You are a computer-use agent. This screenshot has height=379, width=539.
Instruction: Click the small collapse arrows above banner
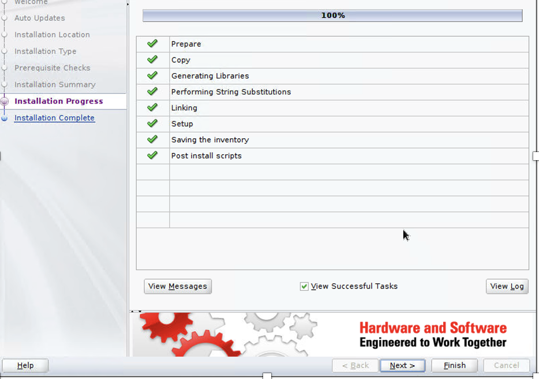point(136,312)
